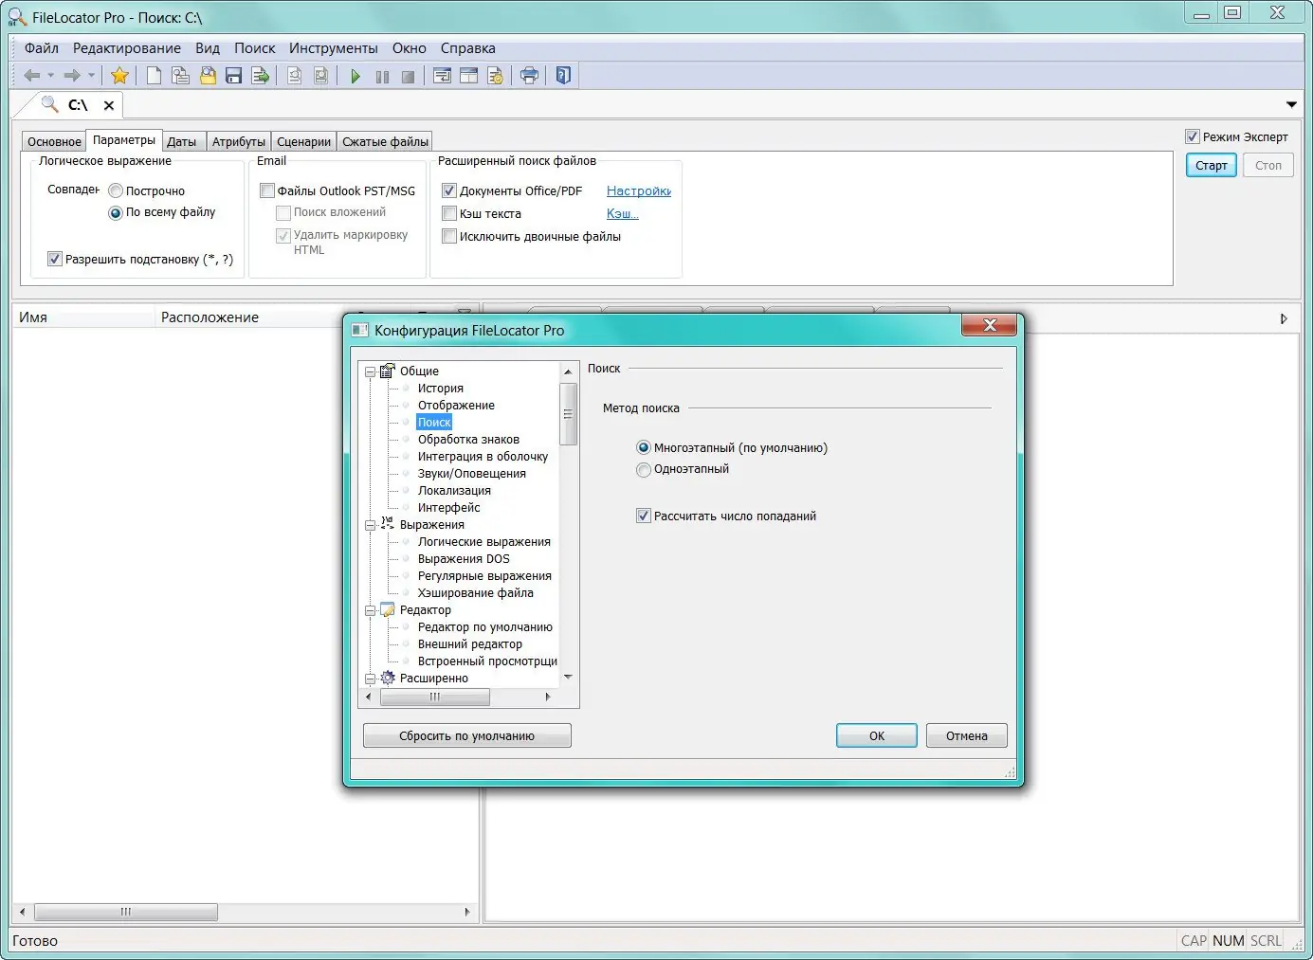
Task: Enable Кэш текста checkbox
Action: point(449,213)
